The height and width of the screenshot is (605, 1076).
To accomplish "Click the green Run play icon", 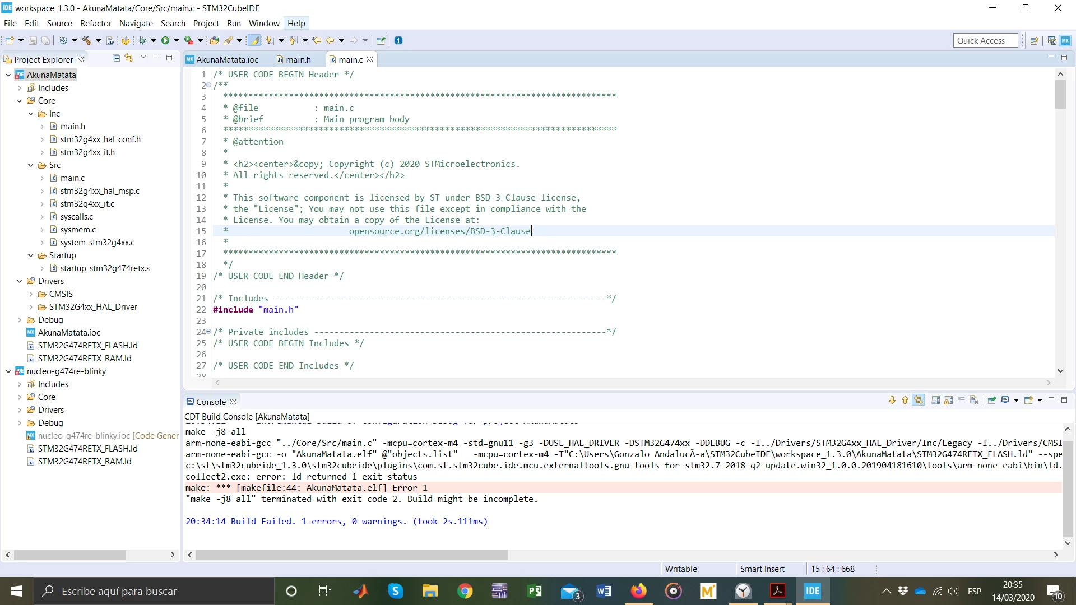I will 165,40.
